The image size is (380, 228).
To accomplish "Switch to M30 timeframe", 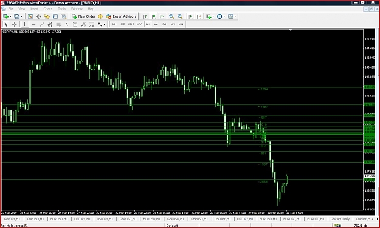I will tap(139, 24).
